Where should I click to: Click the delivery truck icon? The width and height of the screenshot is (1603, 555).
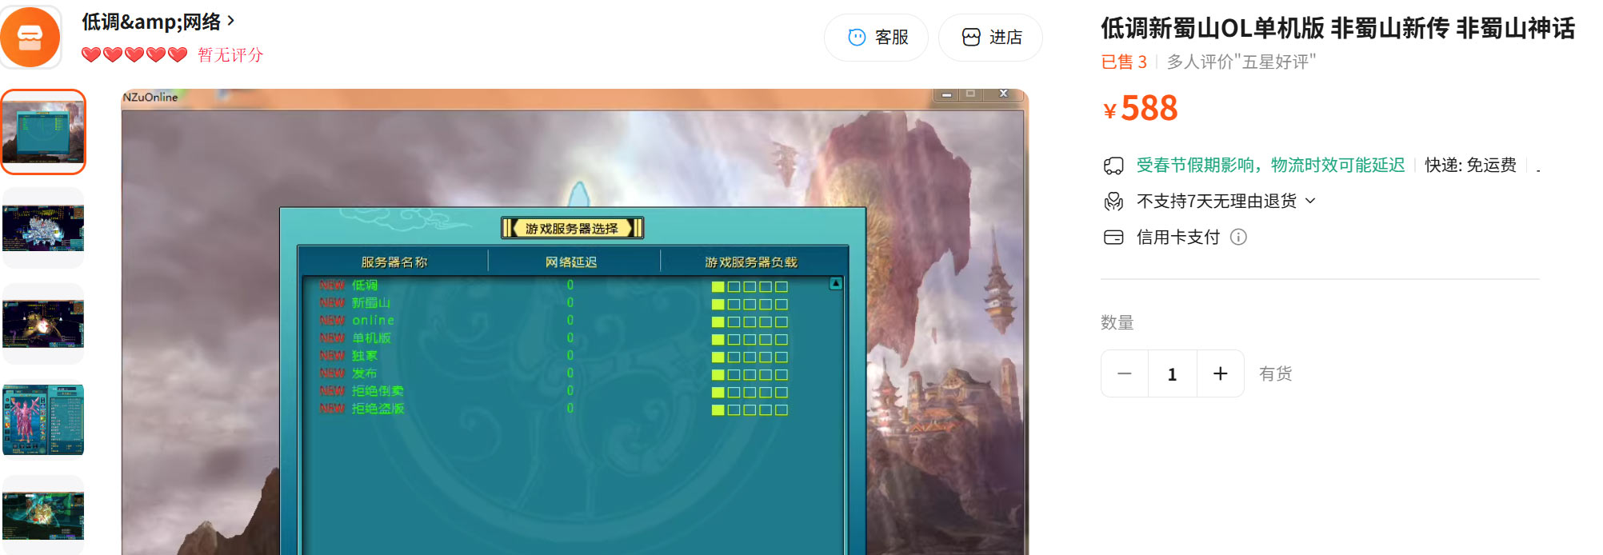(1113, 166)
